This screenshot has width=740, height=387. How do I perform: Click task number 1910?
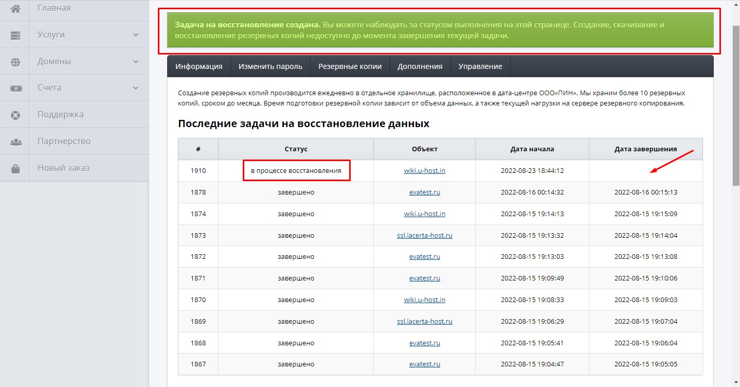tap(198, 171)
